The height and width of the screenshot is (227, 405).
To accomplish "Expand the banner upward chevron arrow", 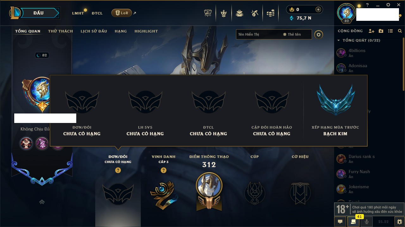I will point(42,202).
